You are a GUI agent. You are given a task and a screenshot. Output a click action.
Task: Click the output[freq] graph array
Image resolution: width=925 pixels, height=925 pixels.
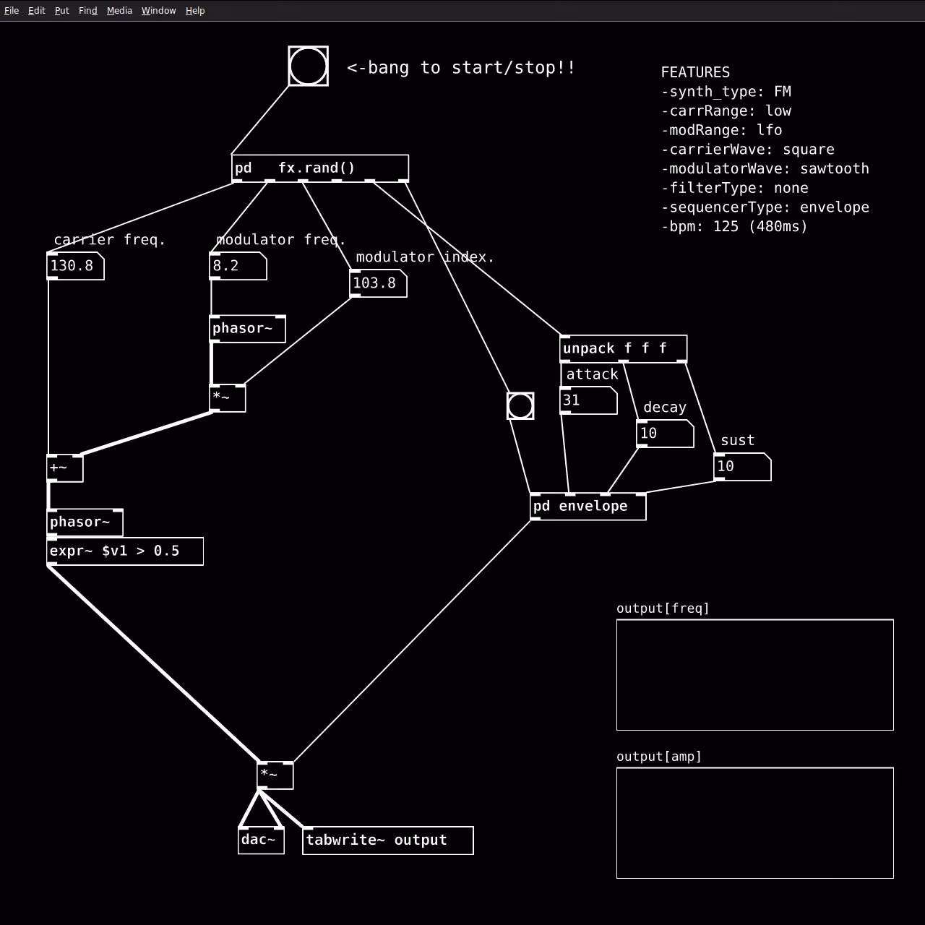pyautogui.click(x=755, y=675)
